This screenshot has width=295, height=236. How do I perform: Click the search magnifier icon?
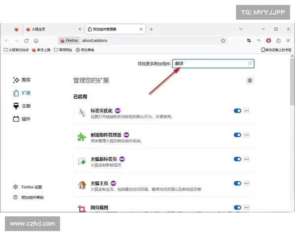250,63
